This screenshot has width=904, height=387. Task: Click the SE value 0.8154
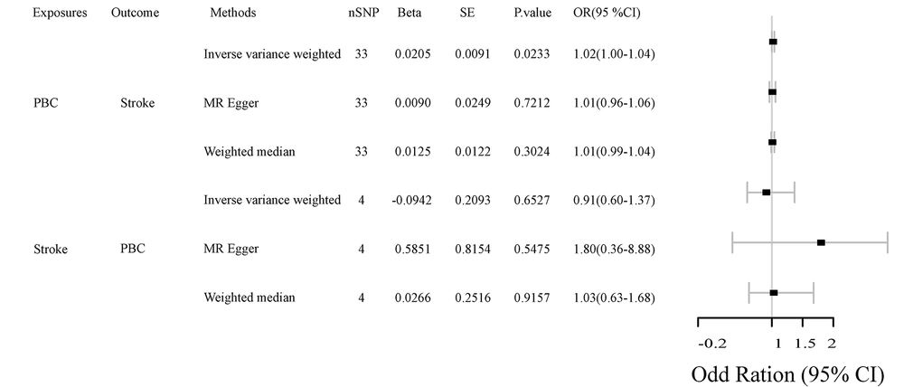pyautogui.click(x=473, y=250)
